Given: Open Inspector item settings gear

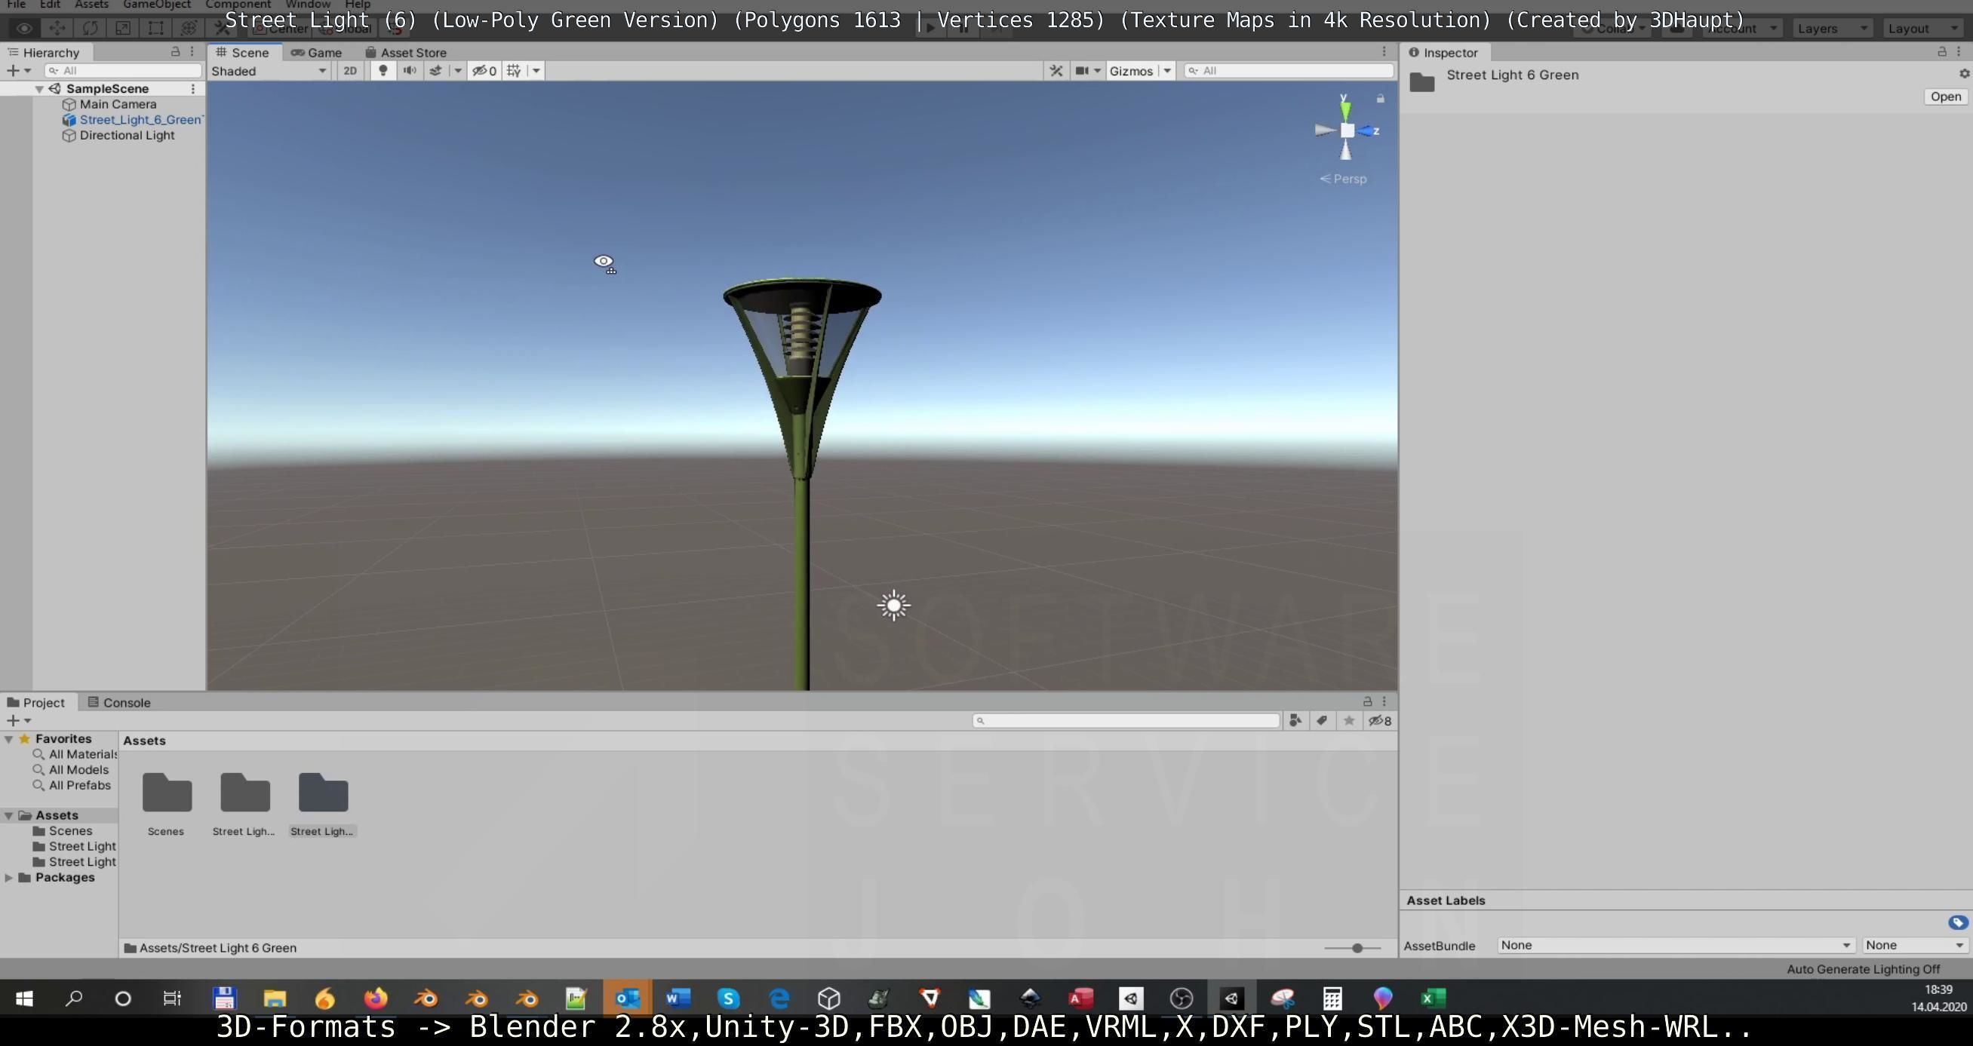Looking at the screenshot, I should click(x=1964, y=73).
